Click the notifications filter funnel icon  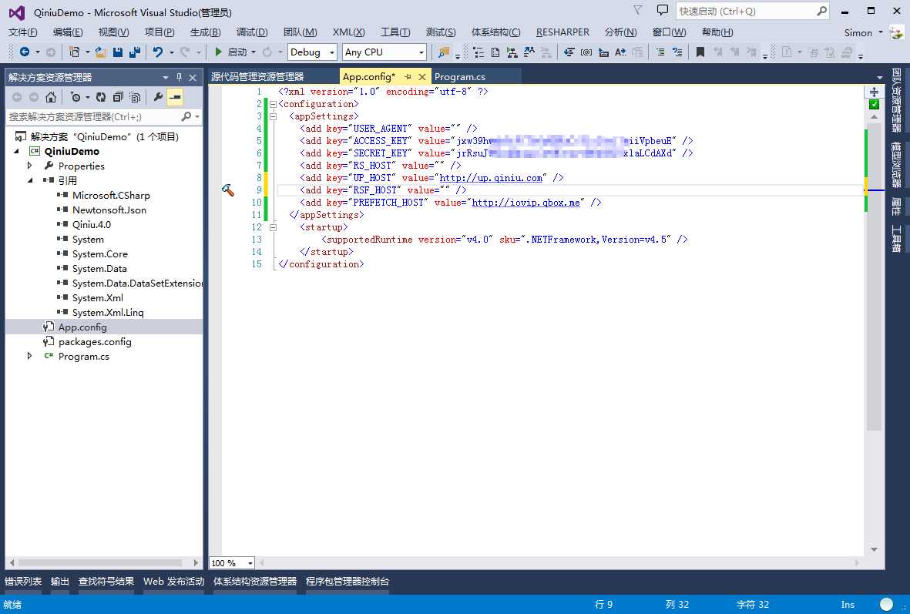(638, 11)
